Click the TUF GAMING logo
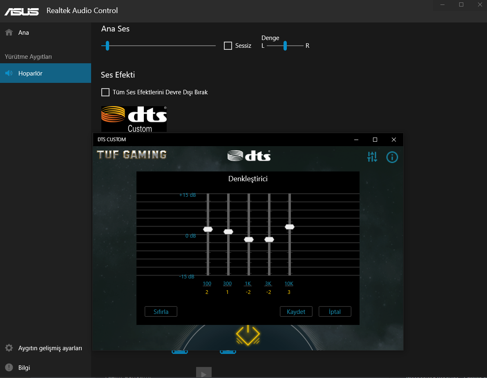Viewport: 487px width, 378px height. pos(132,155)
